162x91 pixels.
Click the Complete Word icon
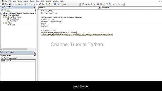pyautogui.click(x=94, y=4)
